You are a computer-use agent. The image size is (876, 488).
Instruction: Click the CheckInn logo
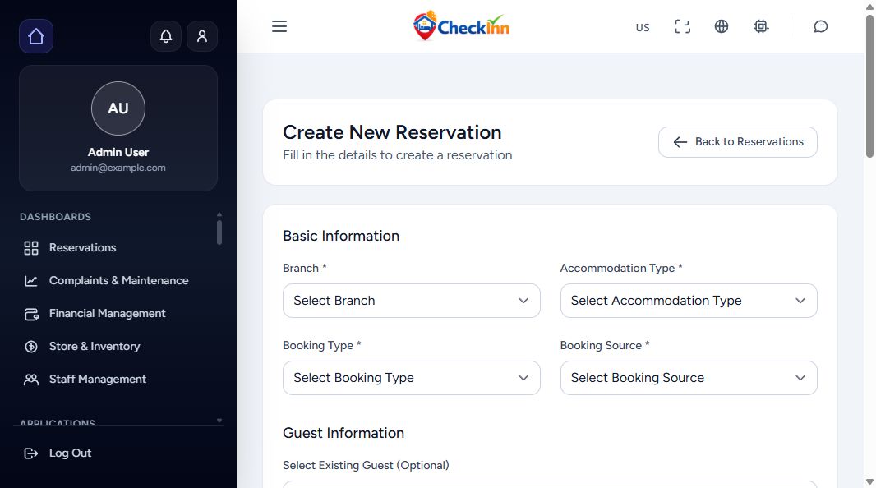(x=461, y=26)
